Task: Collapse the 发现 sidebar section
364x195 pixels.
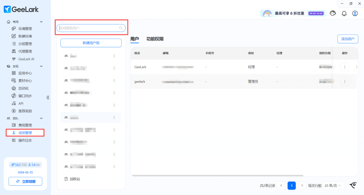Action: (x=41, y=66)
